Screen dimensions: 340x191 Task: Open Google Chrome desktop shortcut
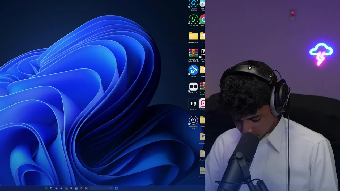(202, 21)
